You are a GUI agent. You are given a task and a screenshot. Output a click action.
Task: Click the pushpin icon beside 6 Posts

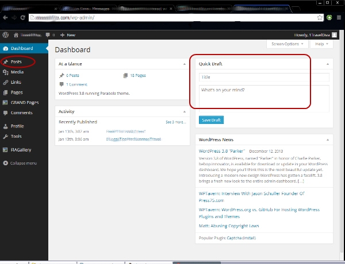pos(62,76)
